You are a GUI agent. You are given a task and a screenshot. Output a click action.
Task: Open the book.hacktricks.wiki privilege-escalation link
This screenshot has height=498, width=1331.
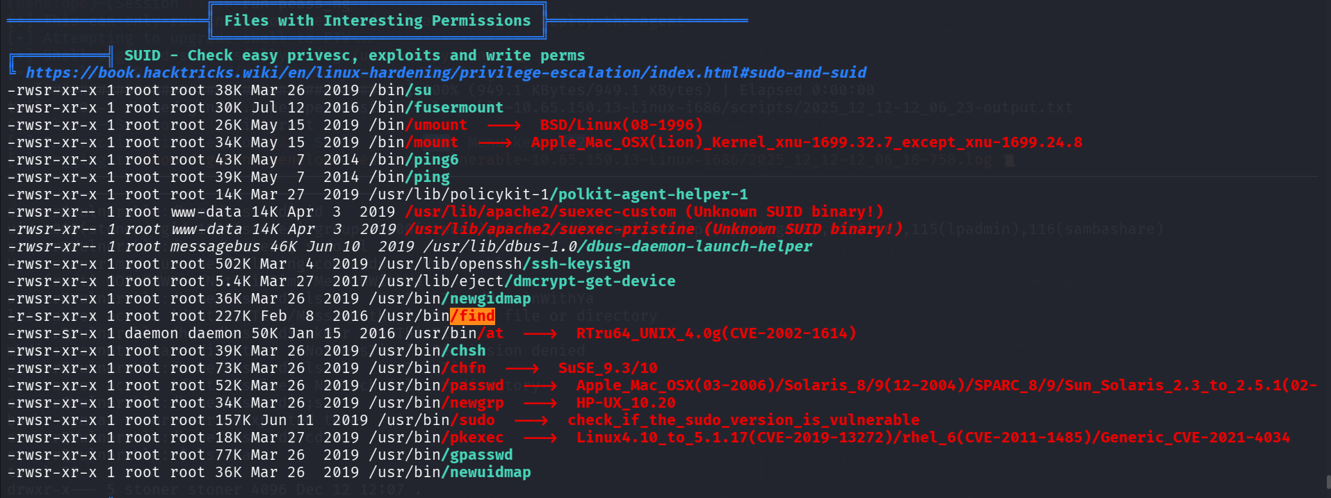click(446, 73)
